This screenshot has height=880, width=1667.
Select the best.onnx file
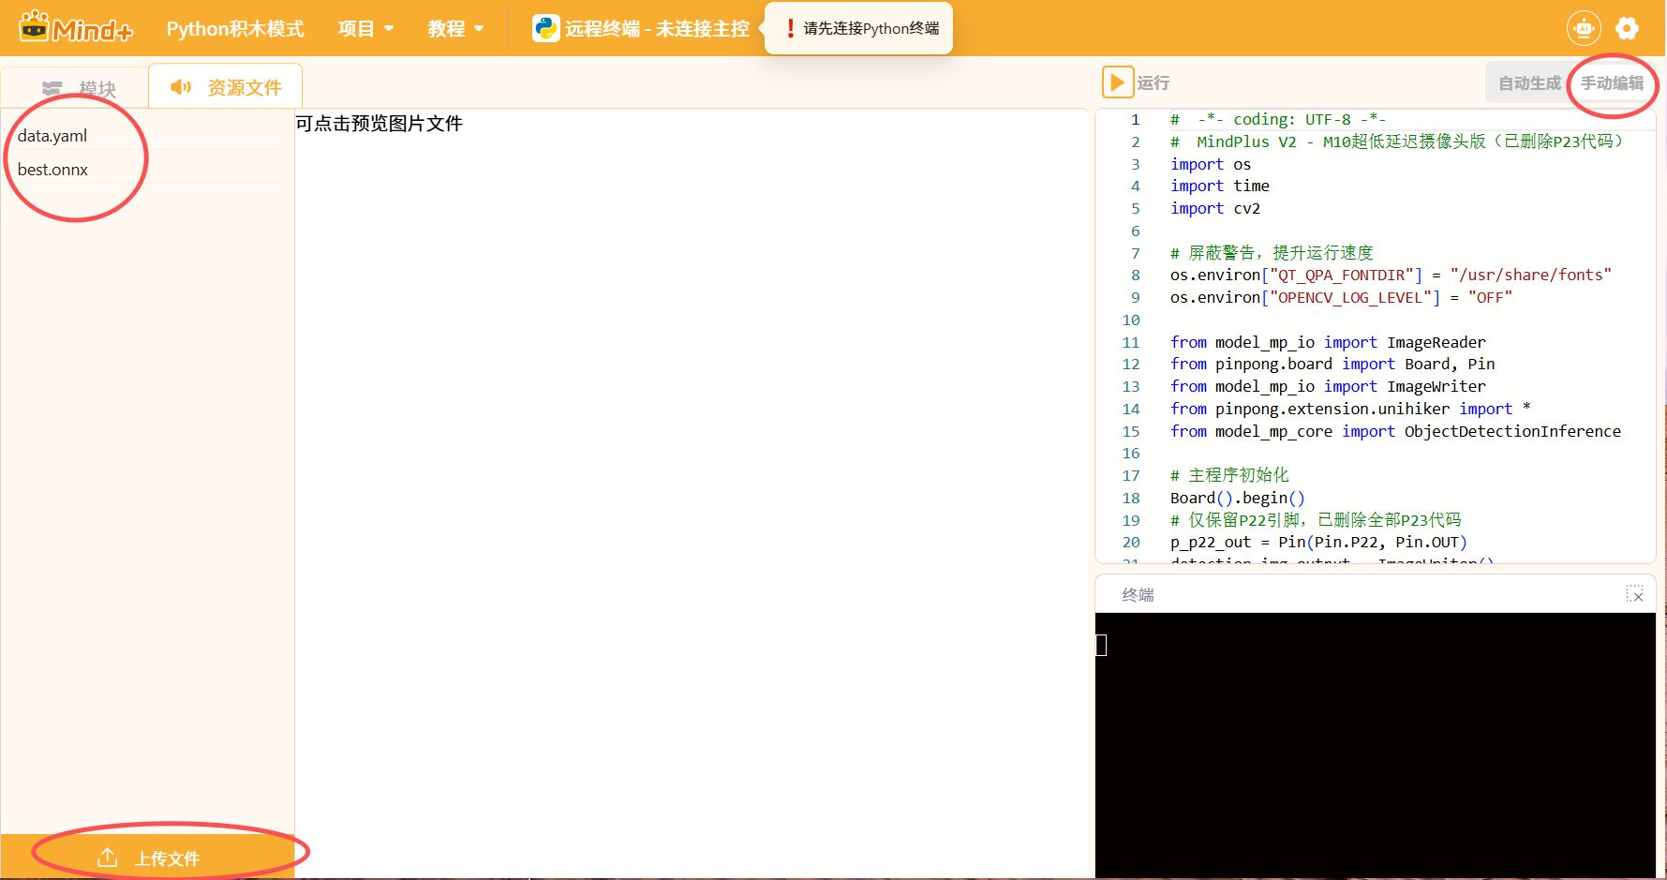pos(53,170)
